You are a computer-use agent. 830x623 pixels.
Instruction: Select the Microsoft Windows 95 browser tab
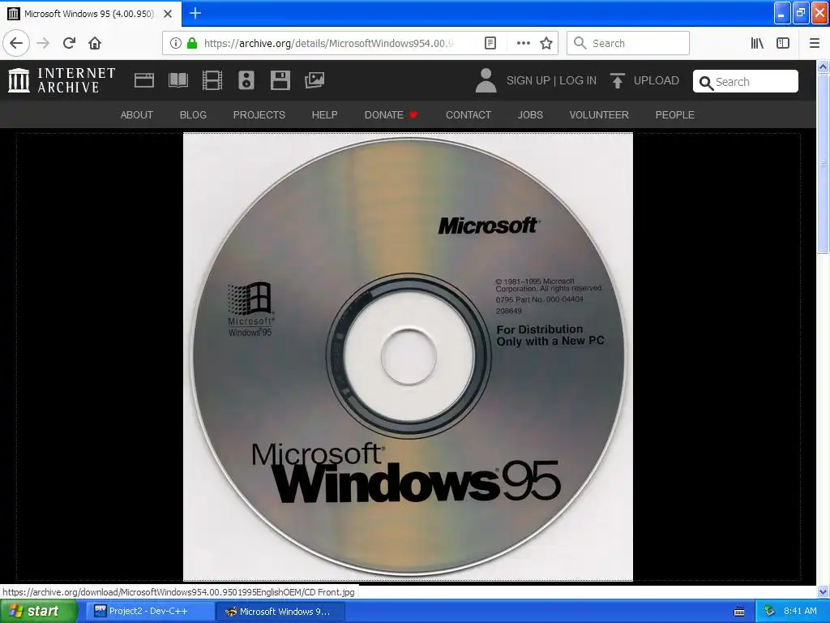(x=91, y=13)
